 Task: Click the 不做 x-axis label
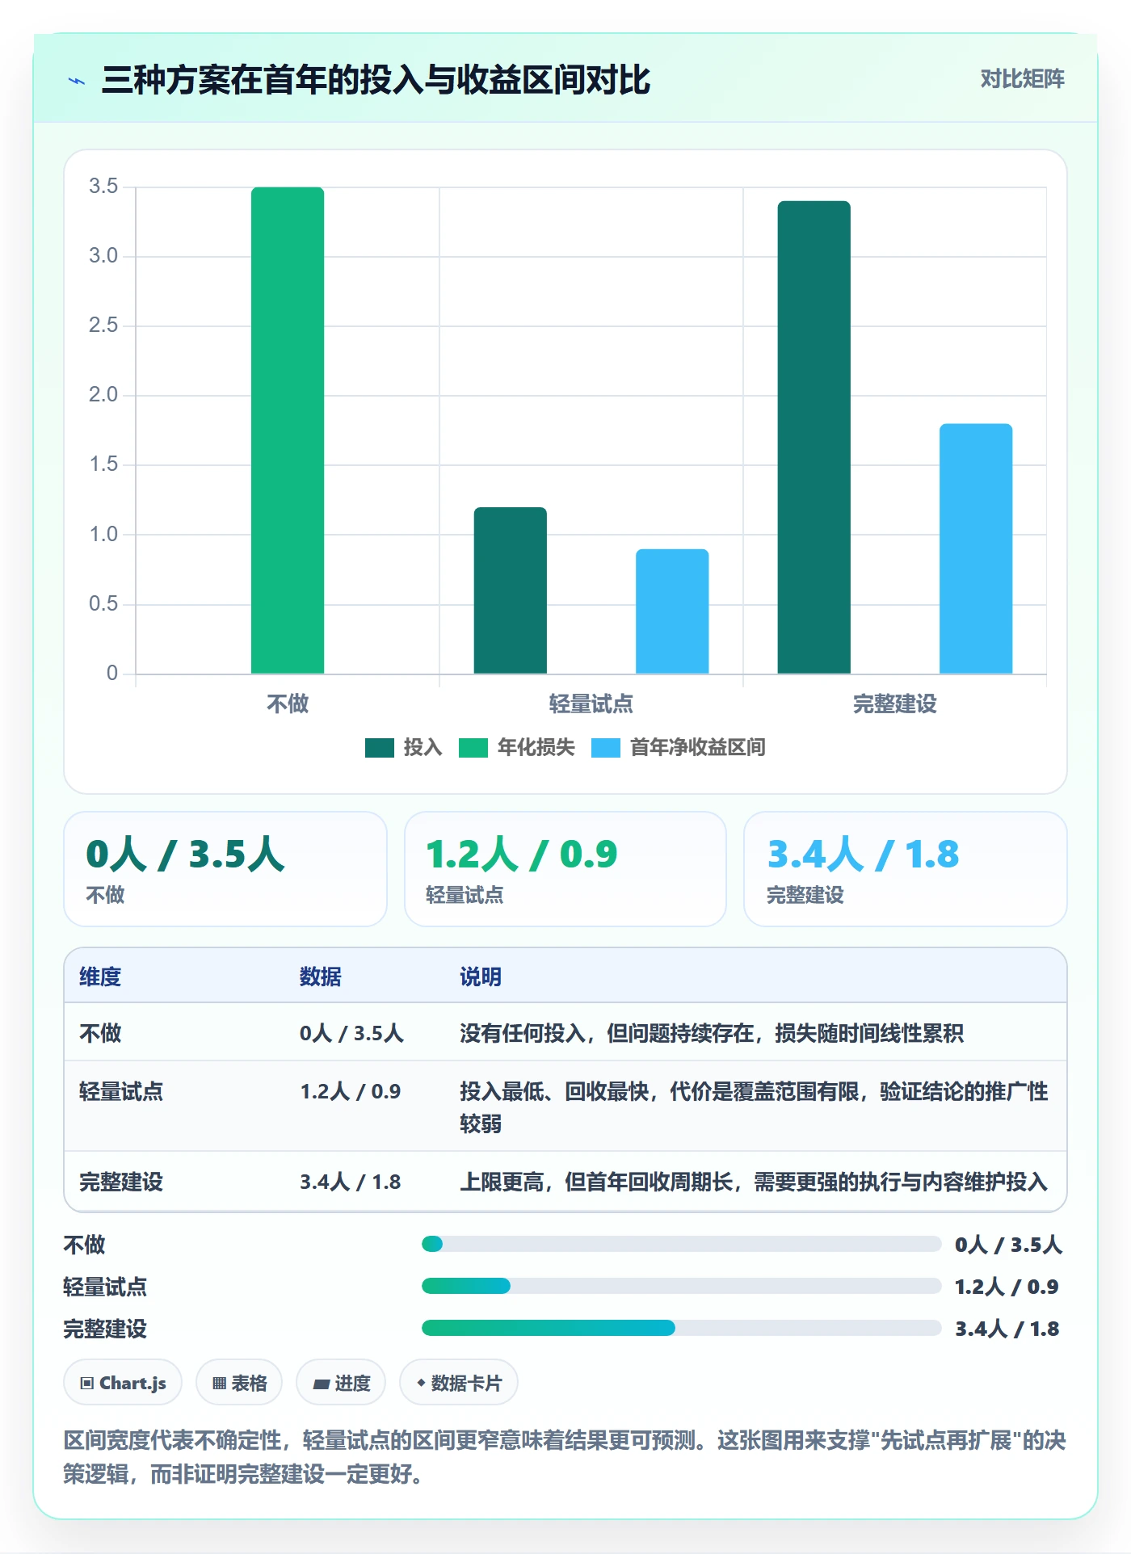click(x=288, y=703)
